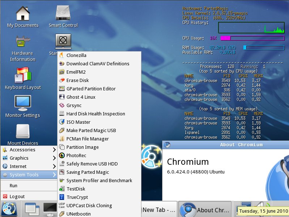
Task: Click the Chromium version 6.0.424.0 text
Action: pyautogui.click(x=196, y=172)
